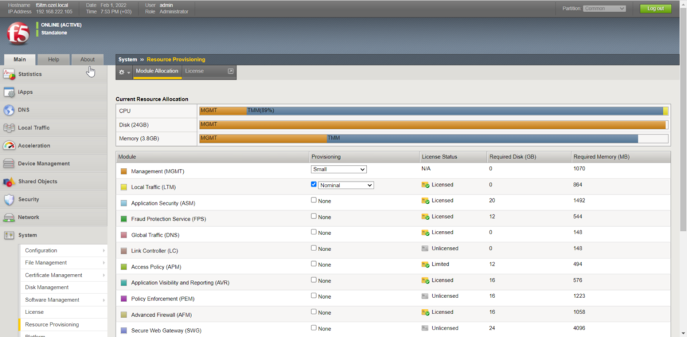The height and width of the screenshot is (337, 687).
Task: Click the Application Security light-blue swatch
Action: pyautogui.click(x=123, y=203)
